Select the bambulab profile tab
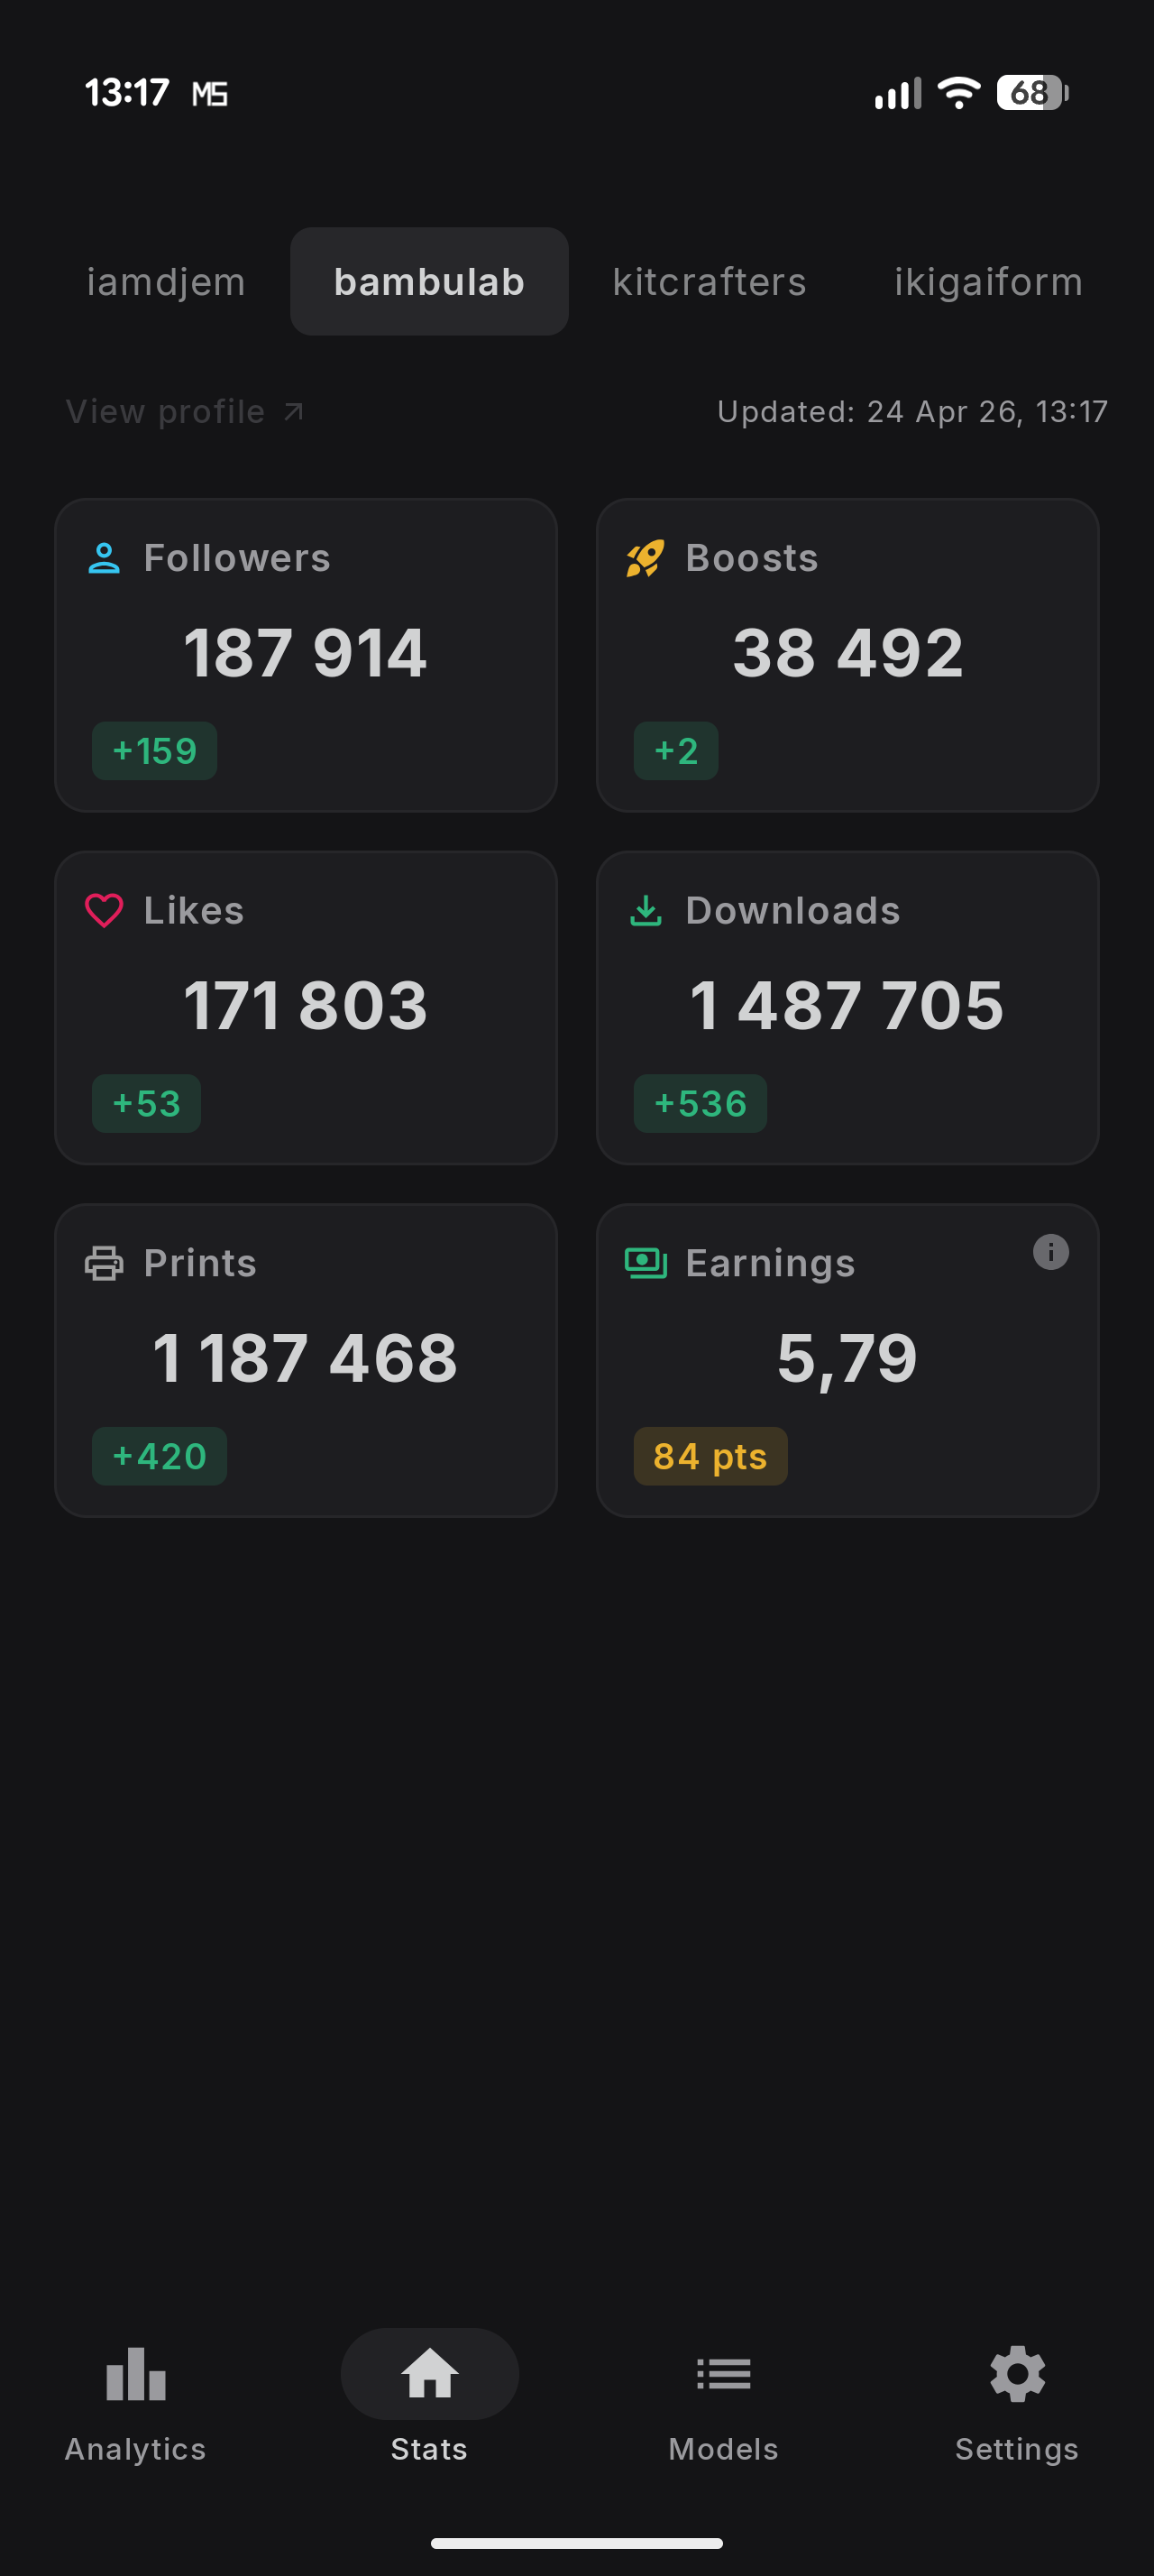1154x2576 pixels. pos(430,282)
